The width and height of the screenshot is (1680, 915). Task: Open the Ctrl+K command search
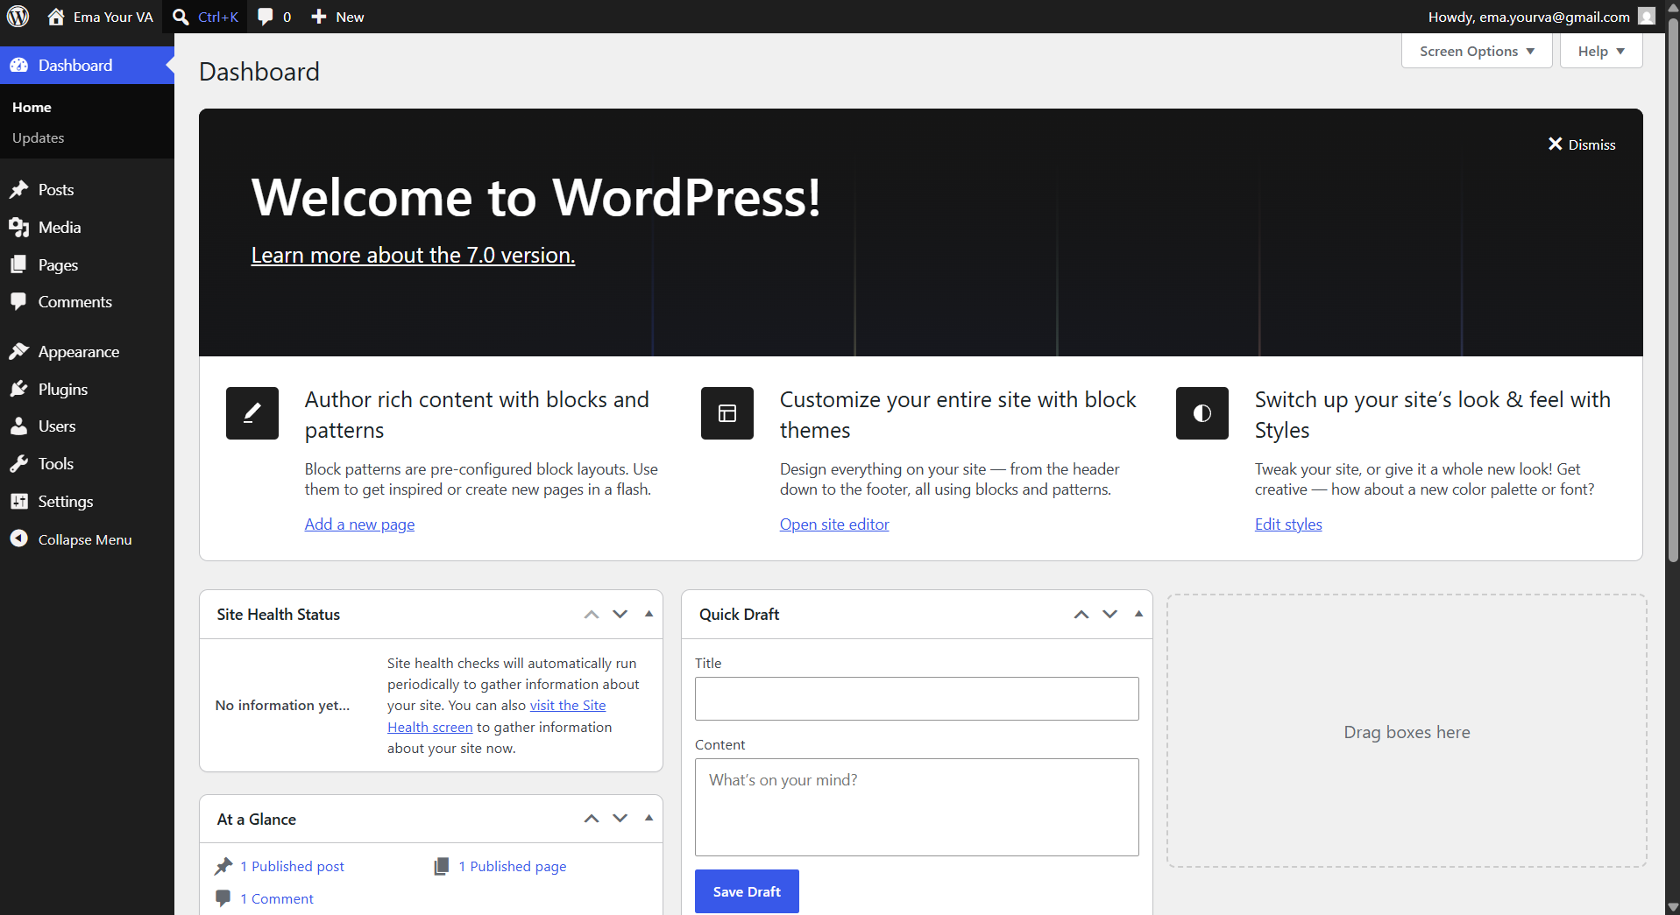click(205, 17)
